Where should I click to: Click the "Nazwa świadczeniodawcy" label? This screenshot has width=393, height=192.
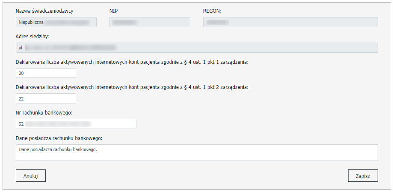(47, 11)
